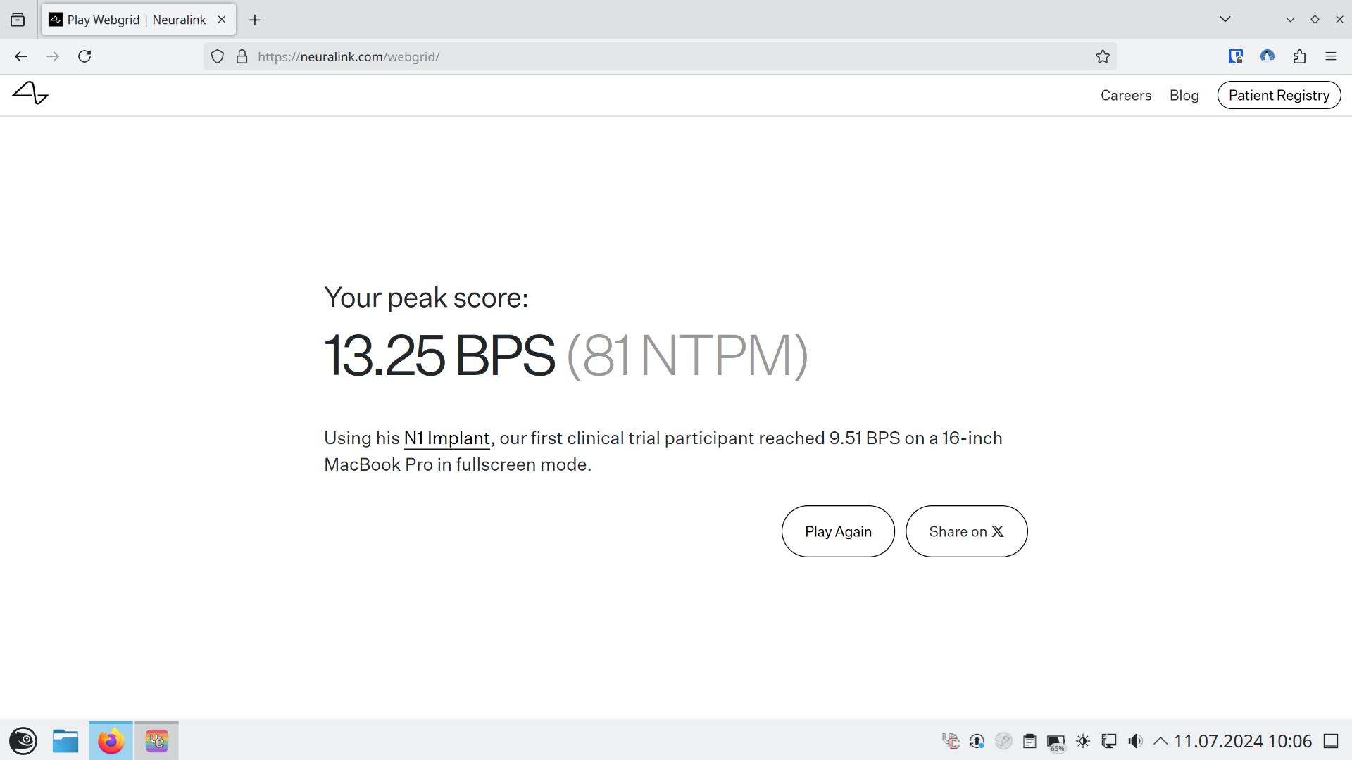
Task: View site security padlock info
Action: (x=242, y=56)
